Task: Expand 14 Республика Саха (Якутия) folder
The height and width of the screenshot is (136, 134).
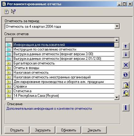Action: tap(9, 96)
